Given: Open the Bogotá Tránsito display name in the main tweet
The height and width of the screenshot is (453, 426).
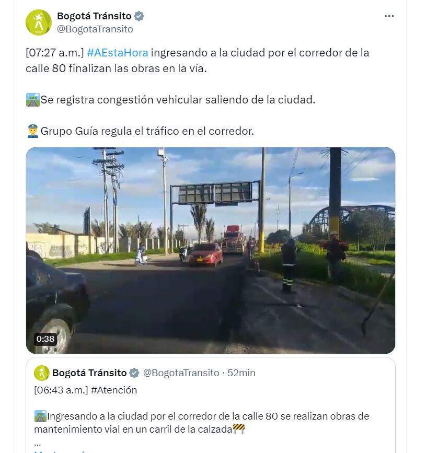Looking at the screenshot, I should (x=94, y=16).
